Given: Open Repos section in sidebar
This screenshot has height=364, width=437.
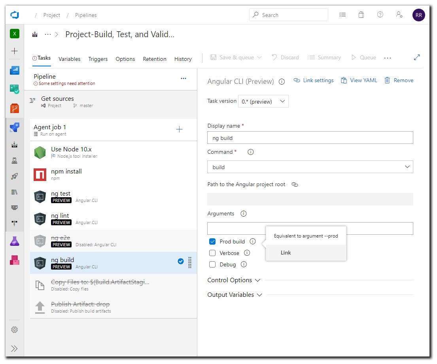Looking at the screenshot, I should coord(15,108).
